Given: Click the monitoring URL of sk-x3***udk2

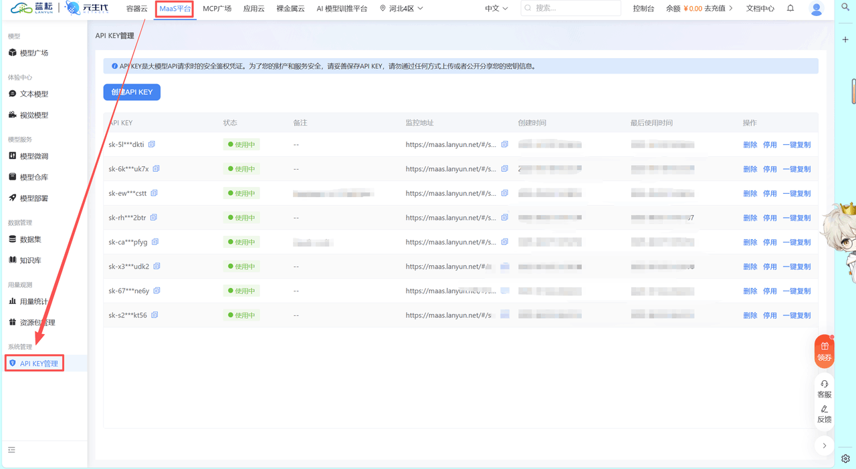Looking at the screenshot, I should click(449, 267).
